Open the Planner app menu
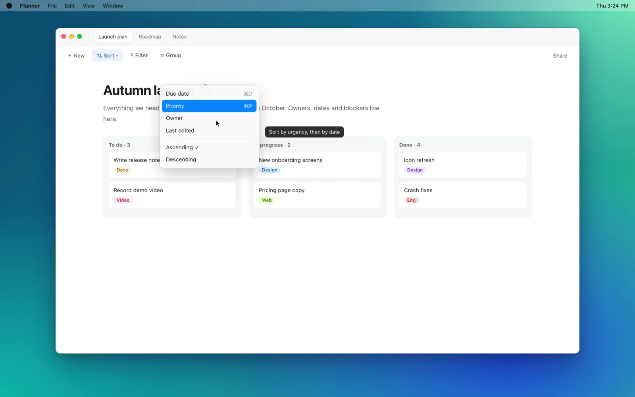This screenshot has height=397, width=635. pos(30,6)
